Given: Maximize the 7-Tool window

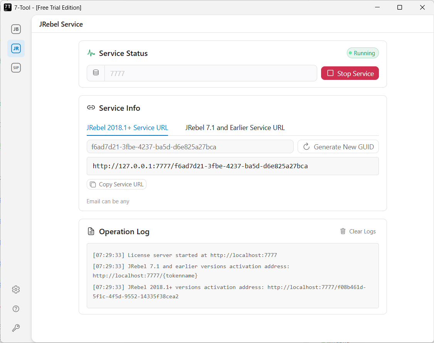Looking at the screenshot, I should point(399,7).
